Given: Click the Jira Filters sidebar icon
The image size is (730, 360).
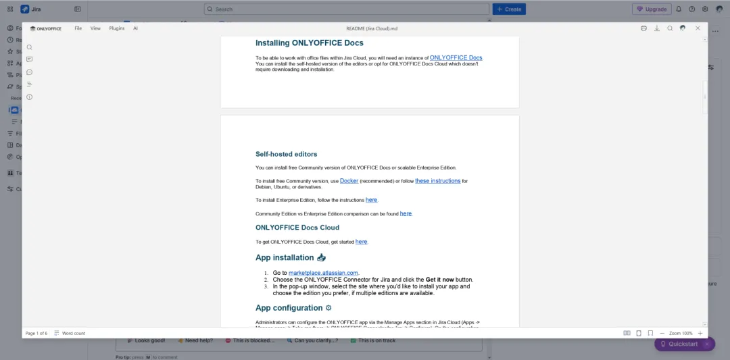Looking at the screenshot, I should click(10, 133).
